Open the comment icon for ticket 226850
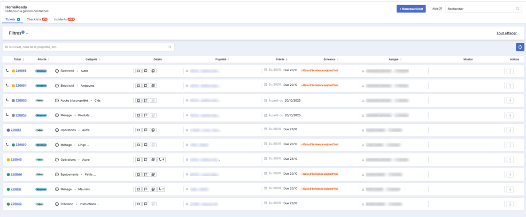Screen dimensions: 526x217 pos(146,145)
